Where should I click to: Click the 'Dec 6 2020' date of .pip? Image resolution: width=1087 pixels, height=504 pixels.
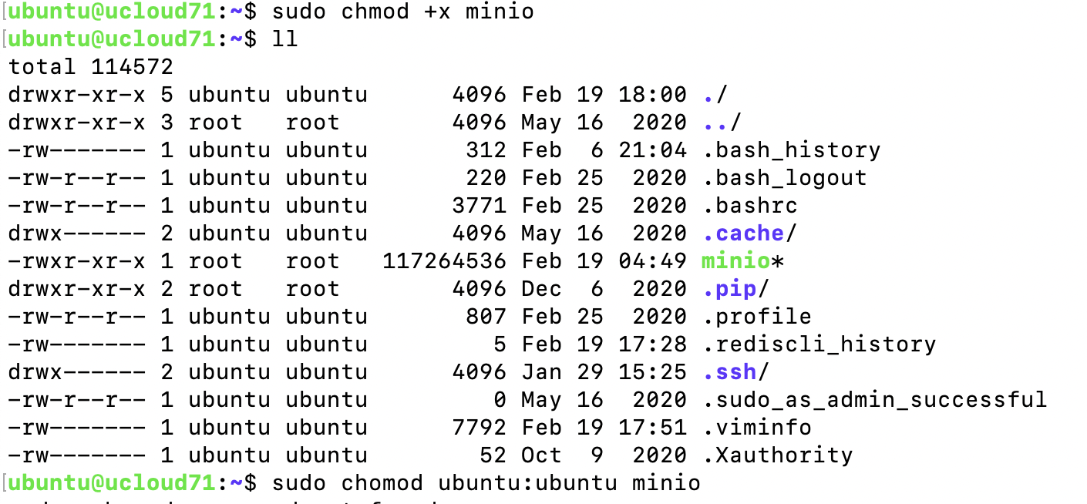[x=604, y=289]
